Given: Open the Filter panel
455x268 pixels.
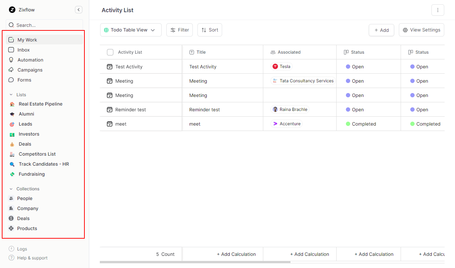Looking at the screenshot, I should coord(180,30).
